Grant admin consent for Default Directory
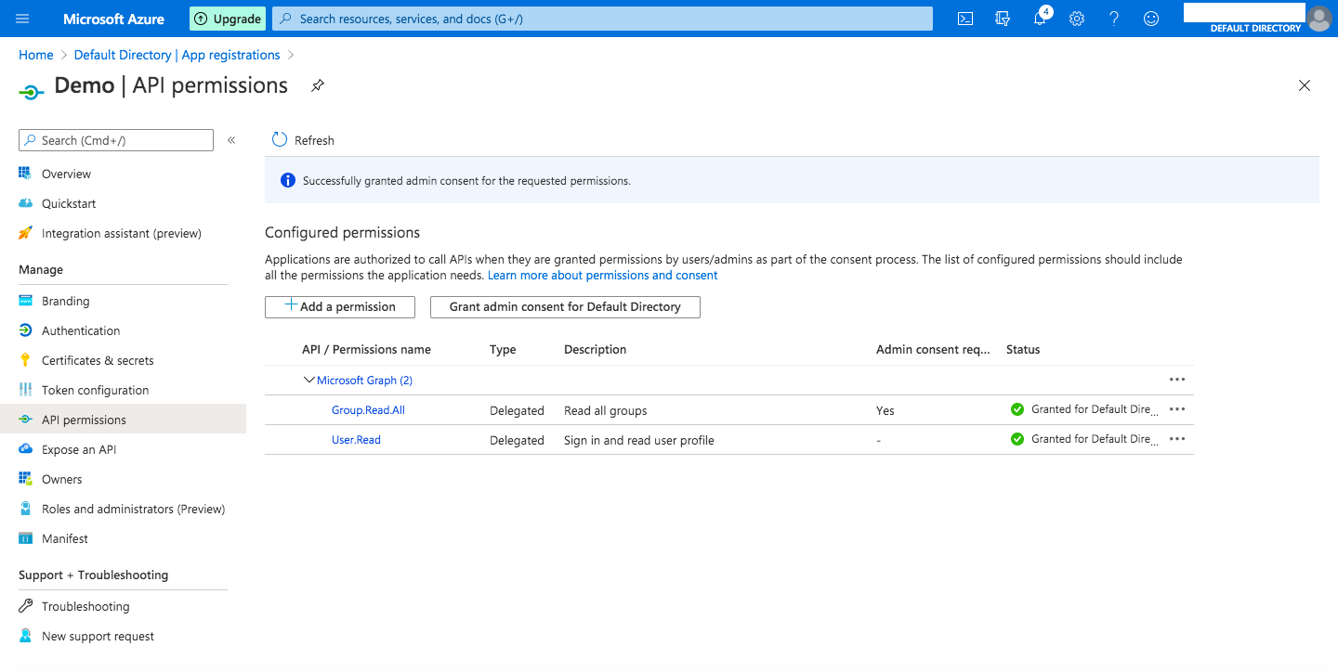Screen dimensions: 1338x672 565,307
